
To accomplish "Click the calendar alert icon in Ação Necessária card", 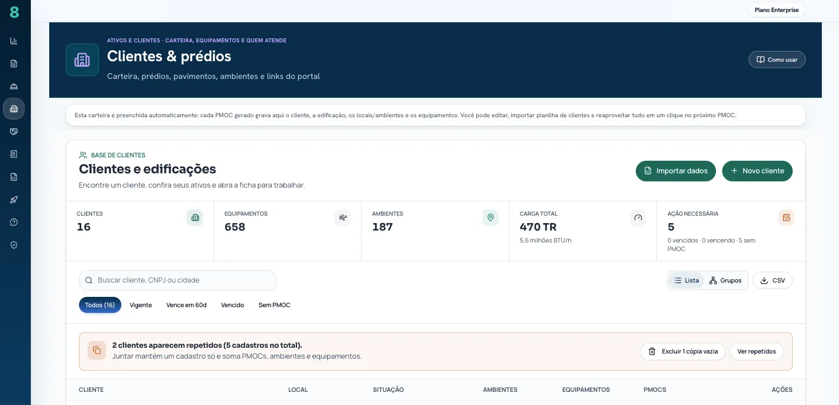I will 786,217.
